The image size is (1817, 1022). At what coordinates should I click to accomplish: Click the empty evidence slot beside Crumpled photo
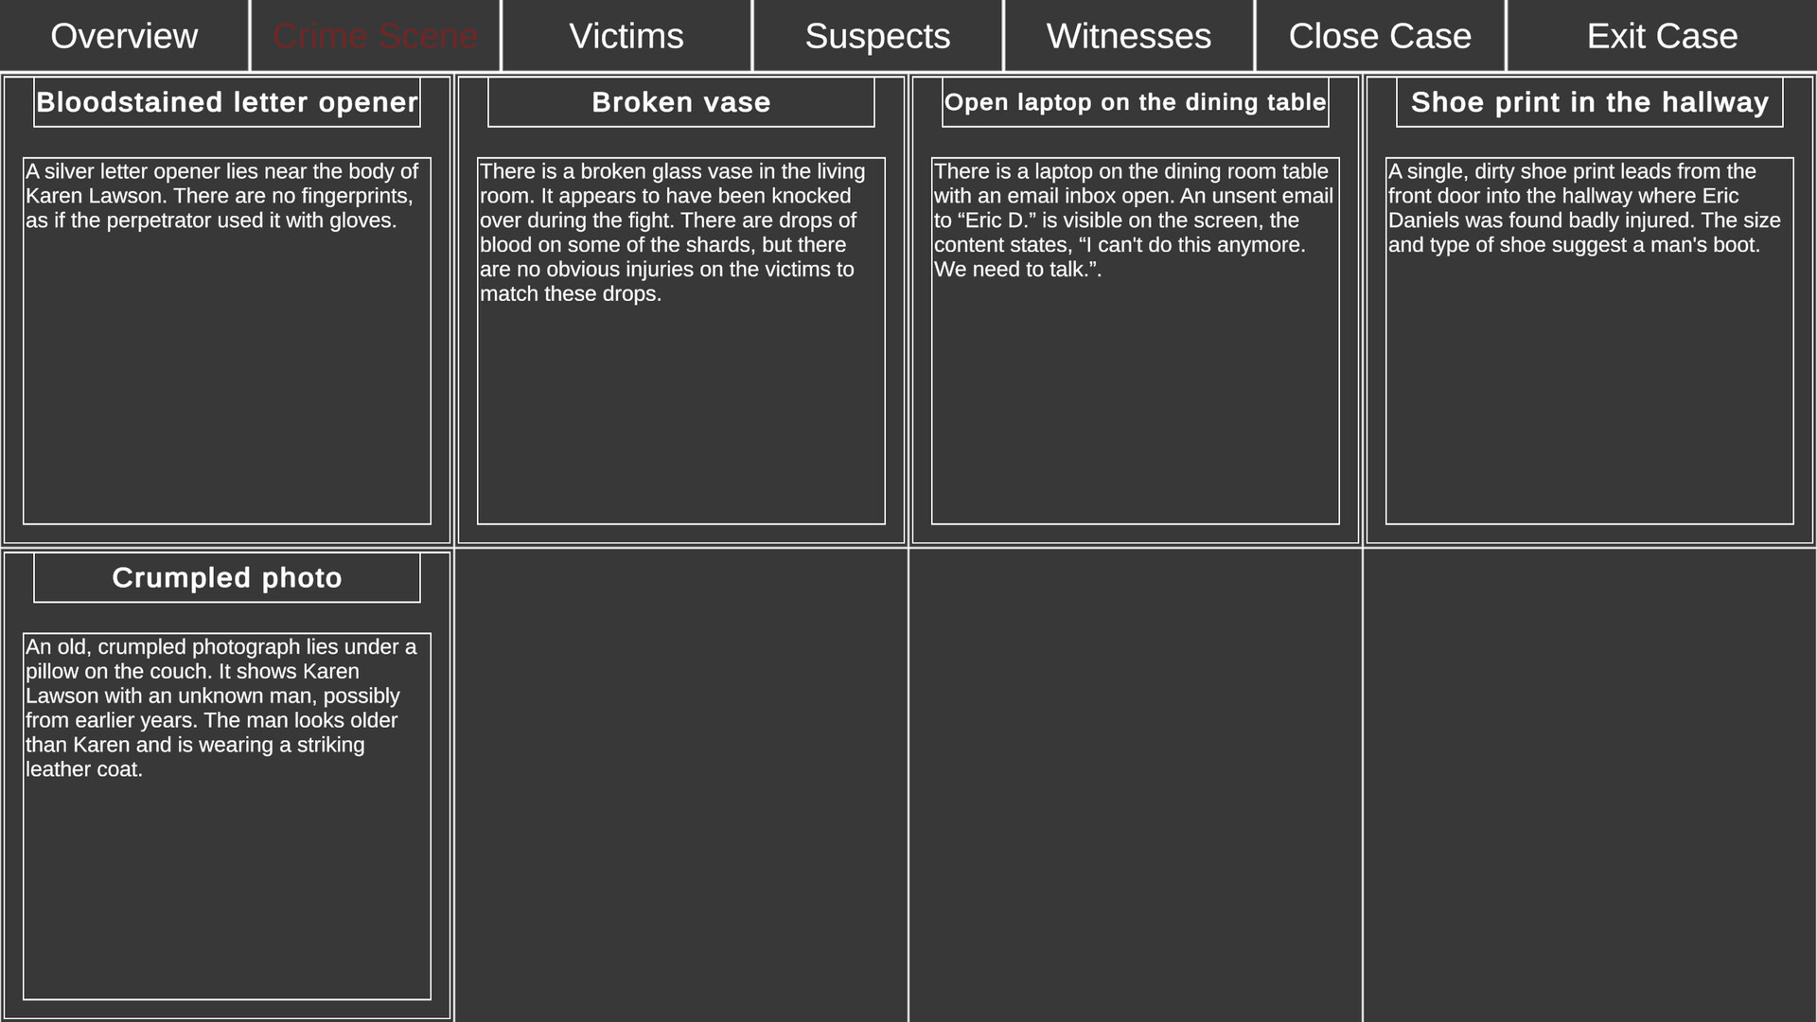click(680, 785)
